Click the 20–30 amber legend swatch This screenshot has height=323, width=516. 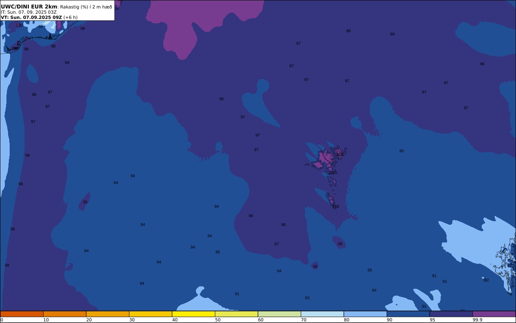108,314
